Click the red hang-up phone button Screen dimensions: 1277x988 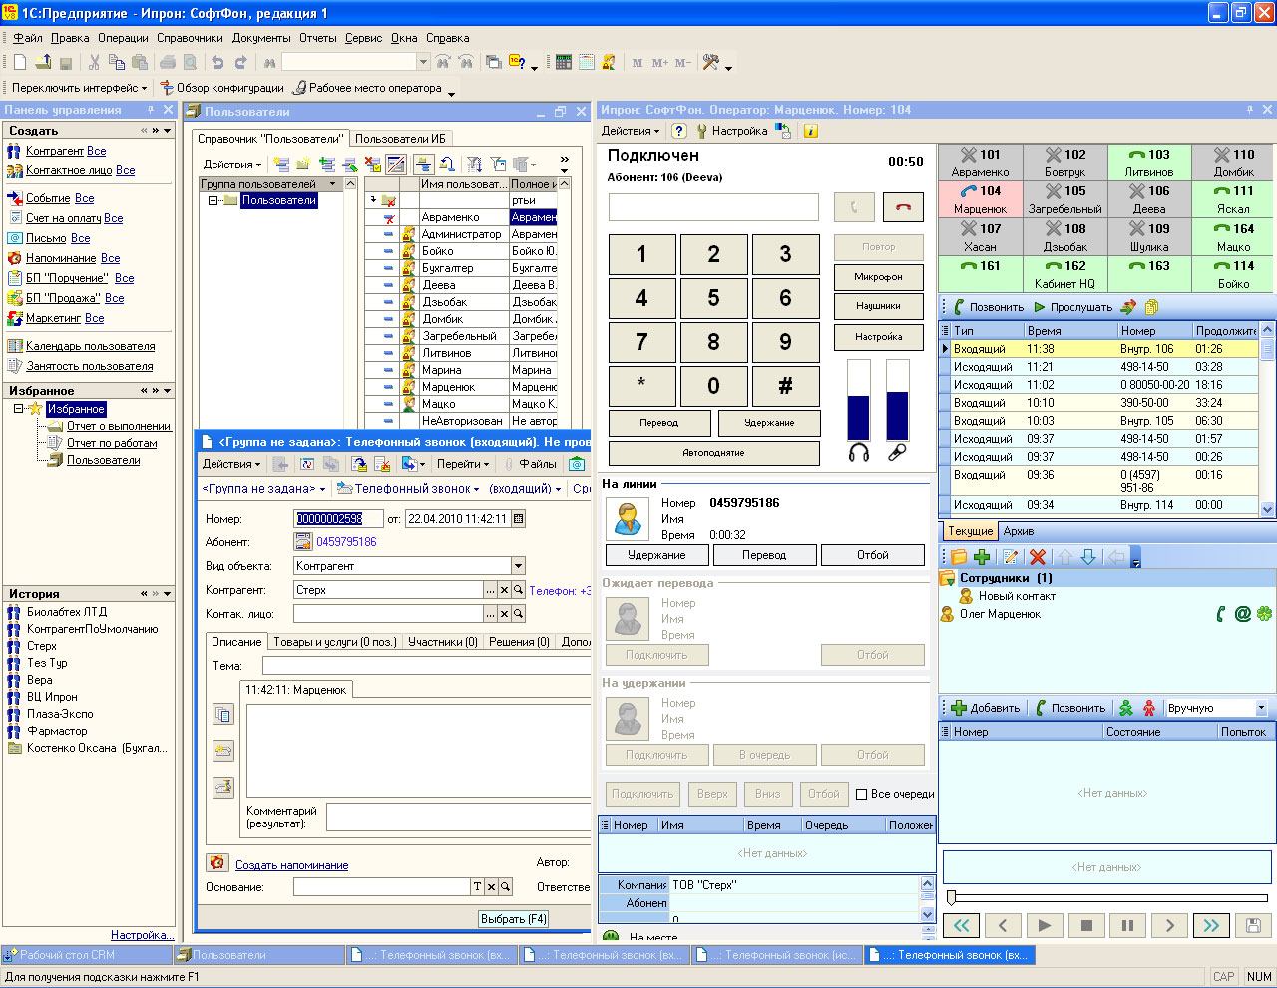(903, 207)
